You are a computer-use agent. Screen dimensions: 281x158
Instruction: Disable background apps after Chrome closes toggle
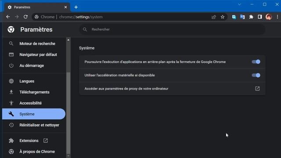click(x=256, y=62)
